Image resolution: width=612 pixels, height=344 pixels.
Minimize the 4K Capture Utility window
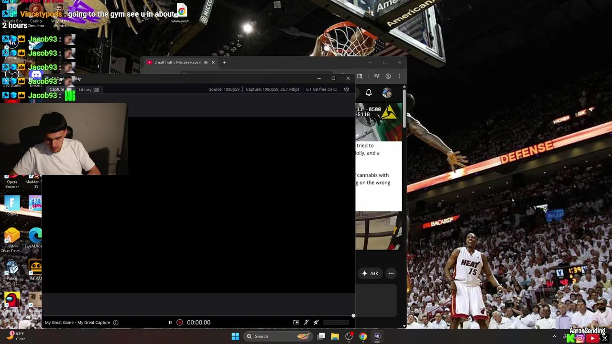319,78
